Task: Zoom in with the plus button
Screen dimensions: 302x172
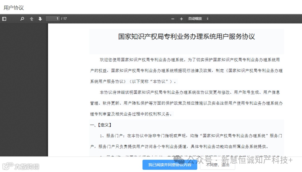Action: coord(181,19)
